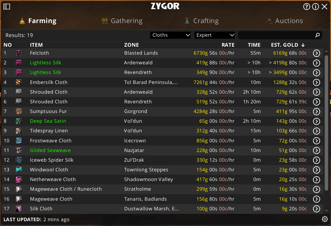The image size is (331, 226).
Task: Open details arrow for Sumptuous Fur
Action: pos(316,112)
